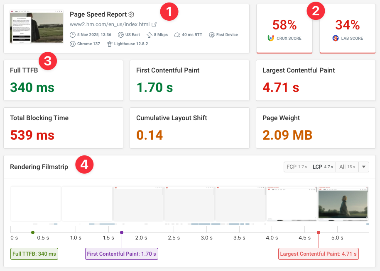Viewport: 380px width, 271px height.
Task: Switch to the All 15s filmstrip view
Action: (347, 167)
